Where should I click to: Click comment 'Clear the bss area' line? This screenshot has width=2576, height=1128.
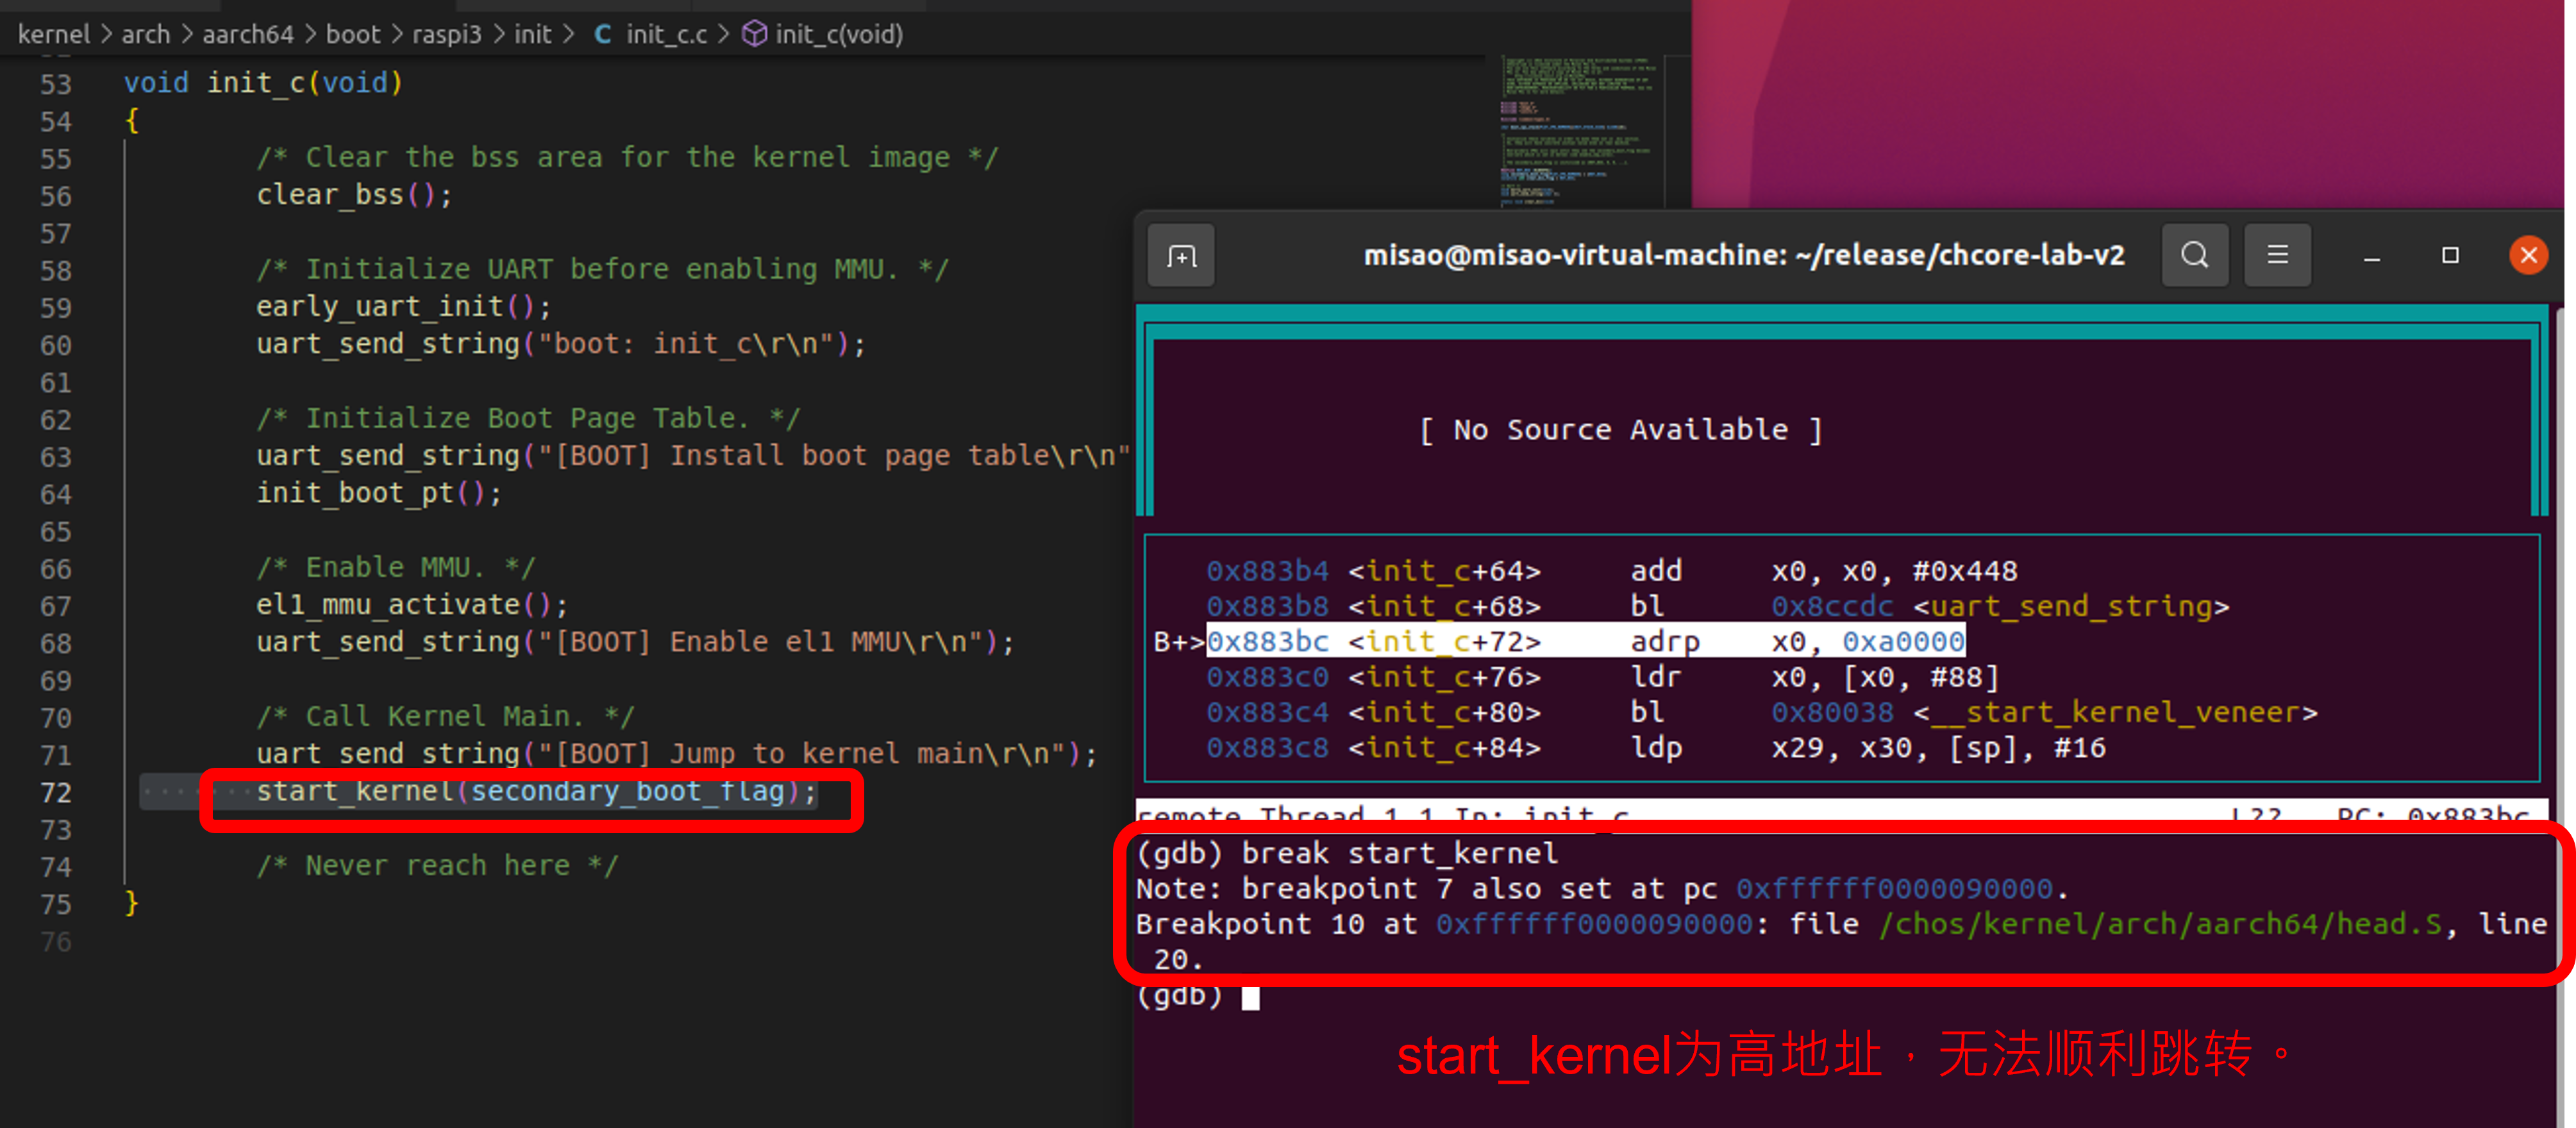pos(627,158)
